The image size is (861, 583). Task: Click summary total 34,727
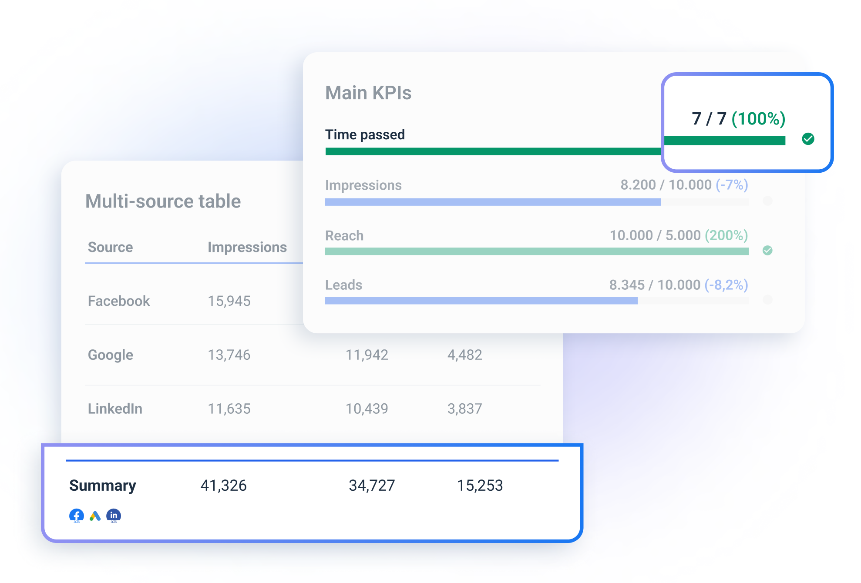tap(372, 486)
